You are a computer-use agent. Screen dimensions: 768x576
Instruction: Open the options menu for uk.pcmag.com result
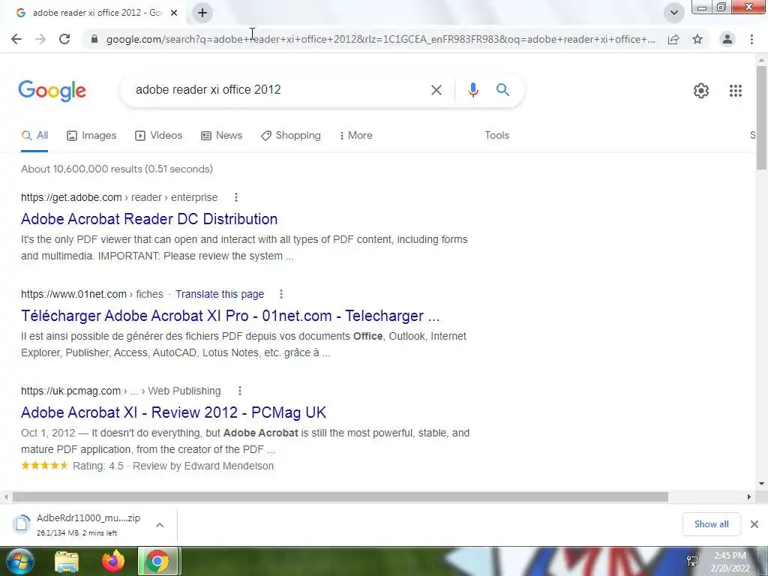tap(240, 391)
